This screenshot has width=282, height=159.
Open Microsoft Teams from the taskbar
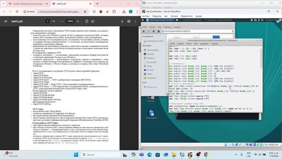click(x=141, y=155)
